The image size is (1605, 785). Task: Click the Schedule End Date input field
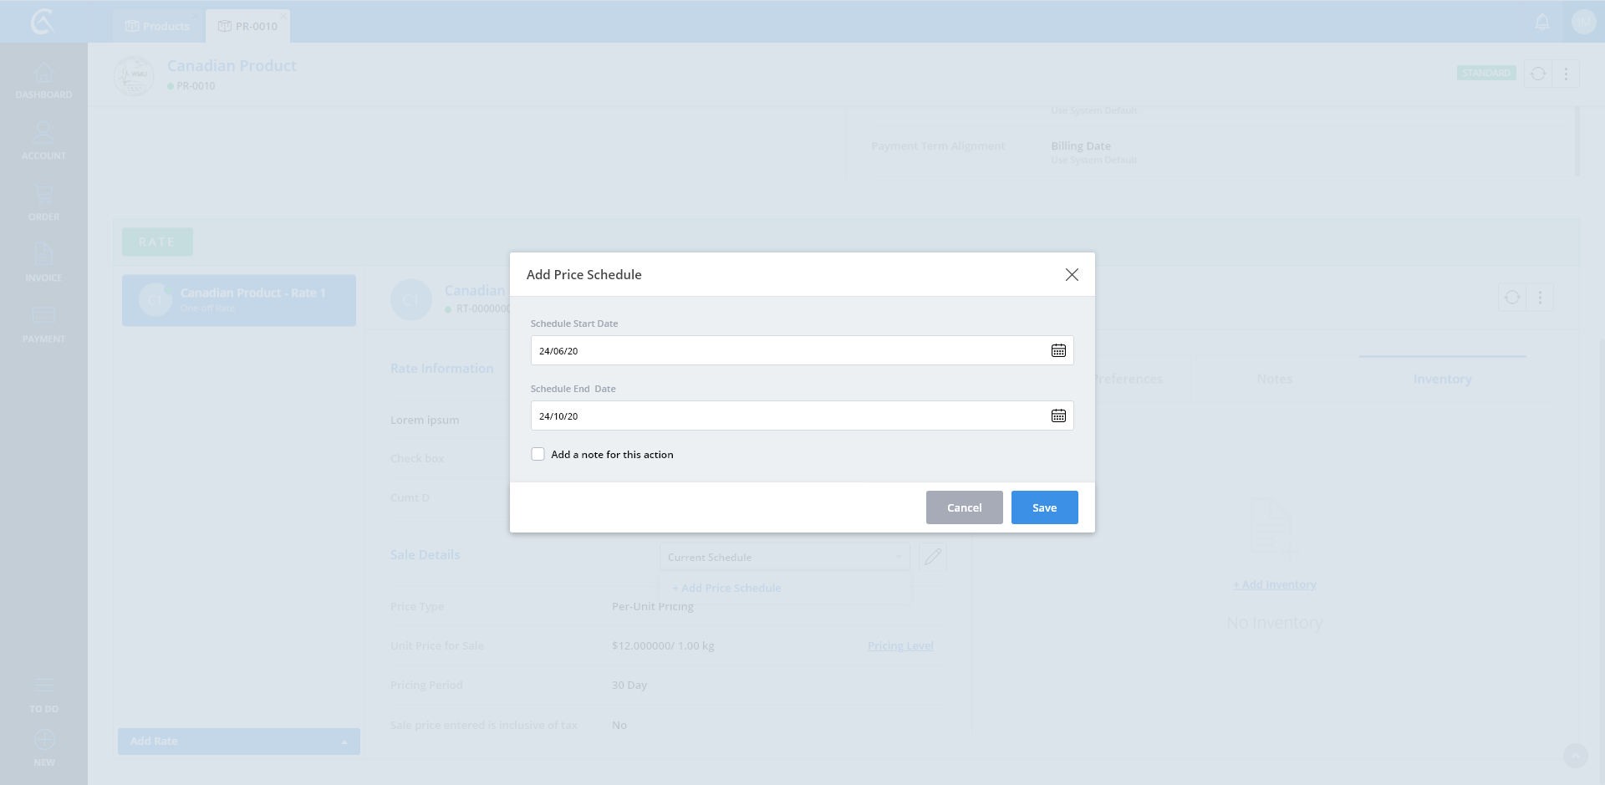(x=786, y=415)
